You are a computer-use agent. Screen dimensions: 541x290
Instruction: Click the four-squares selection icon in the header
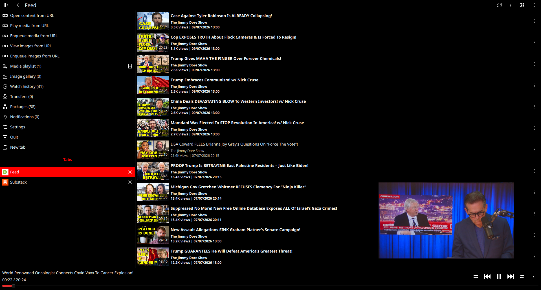(x=523, y=5)
